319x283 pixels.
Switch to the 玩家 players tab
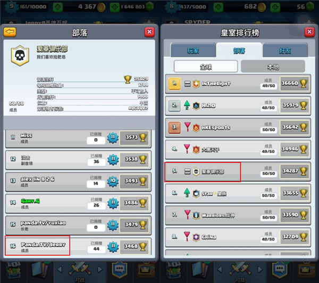pos(193,50)
